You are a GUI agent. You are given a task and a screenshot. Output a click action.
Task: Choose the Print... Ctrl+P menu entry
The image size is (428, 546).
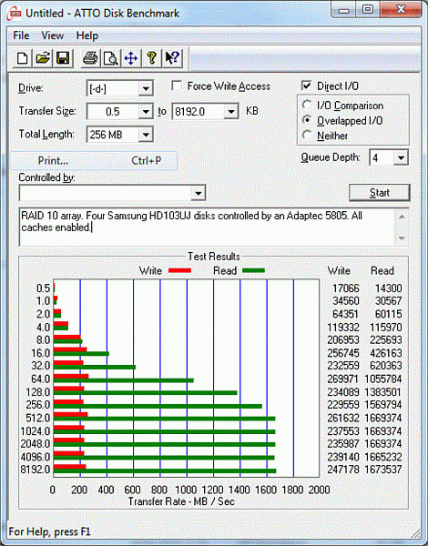tap(94, 160)
